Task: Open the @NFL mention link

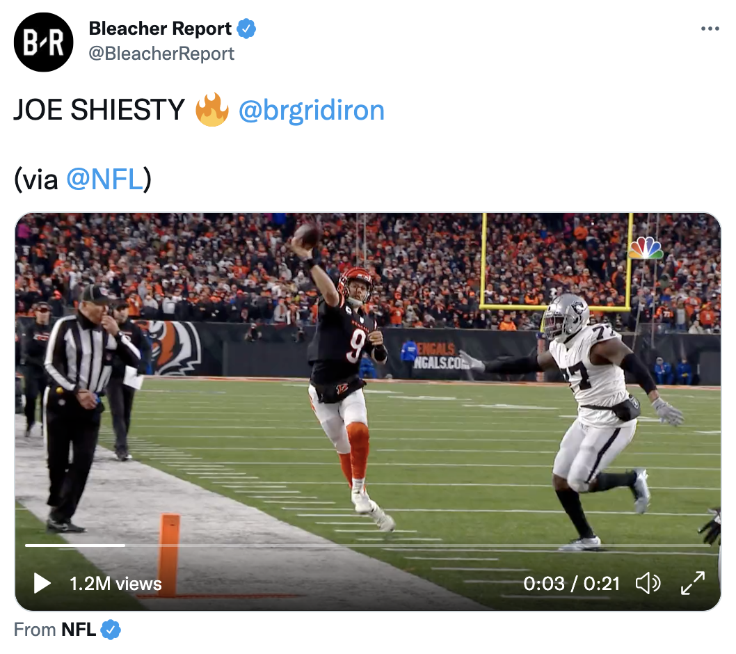Action: pyautogui.click(x=104, y=180)
